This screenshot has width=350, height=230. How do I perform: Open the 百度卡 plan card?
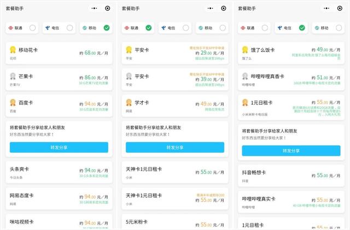pos(59,106)
